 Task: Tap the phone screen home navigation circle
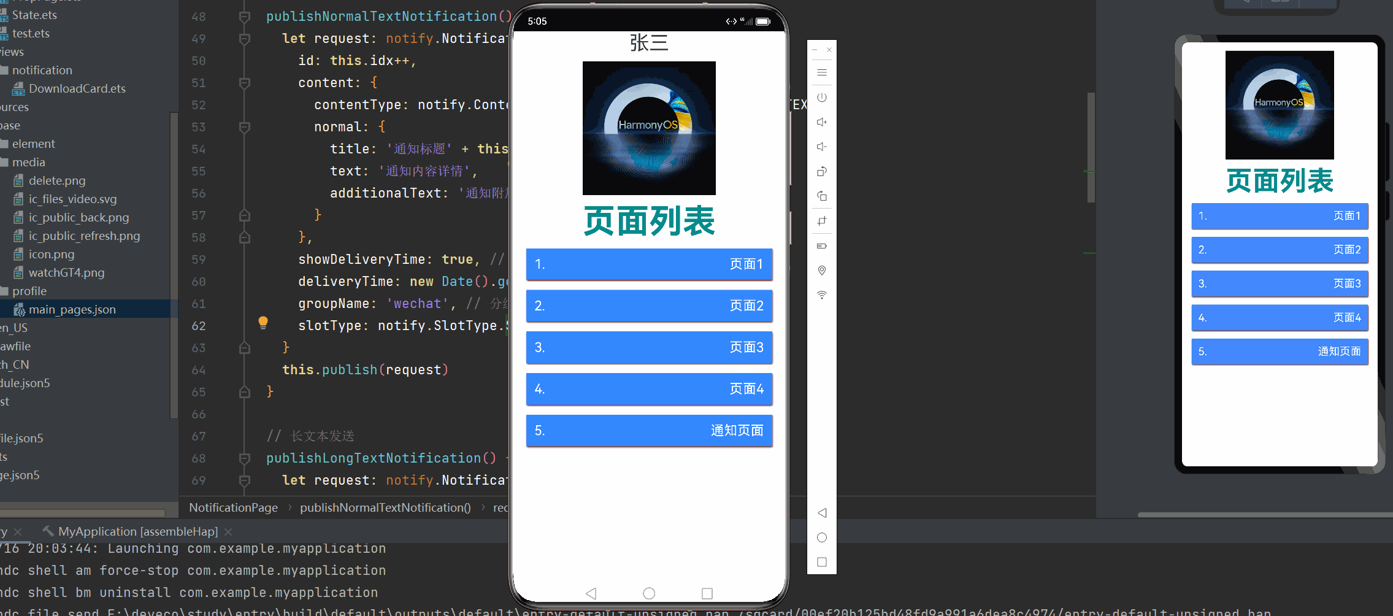(x=649, y=593)
